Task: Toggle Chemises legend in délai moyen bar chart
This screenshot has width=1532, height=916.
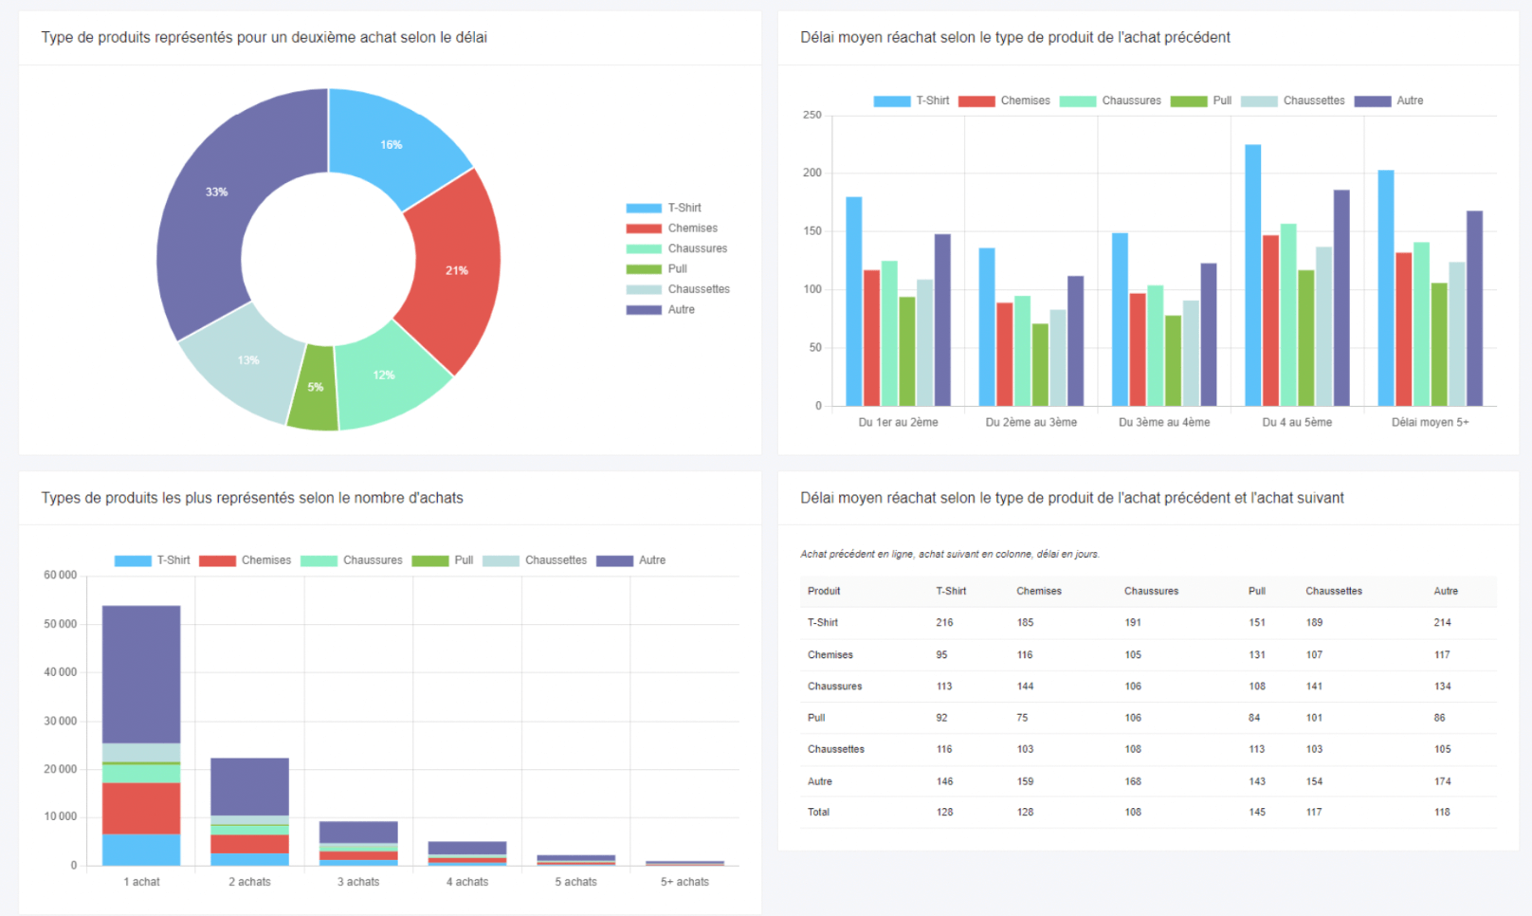Action: coord(1004,101)
